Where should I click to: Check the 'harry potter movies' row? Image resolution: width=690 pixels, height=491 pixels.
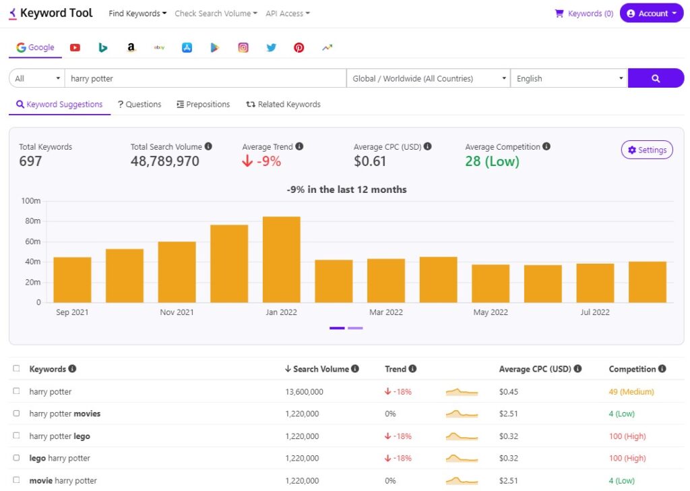(x=16, y=413)
